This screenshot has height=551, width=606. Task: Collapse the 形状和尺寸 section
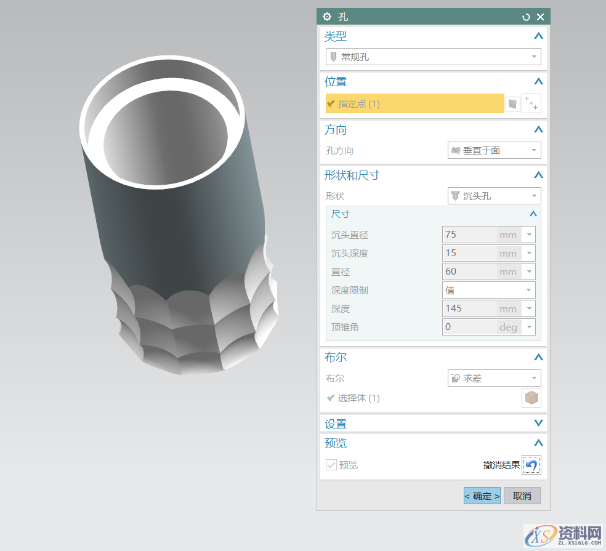tap(538, 175)
